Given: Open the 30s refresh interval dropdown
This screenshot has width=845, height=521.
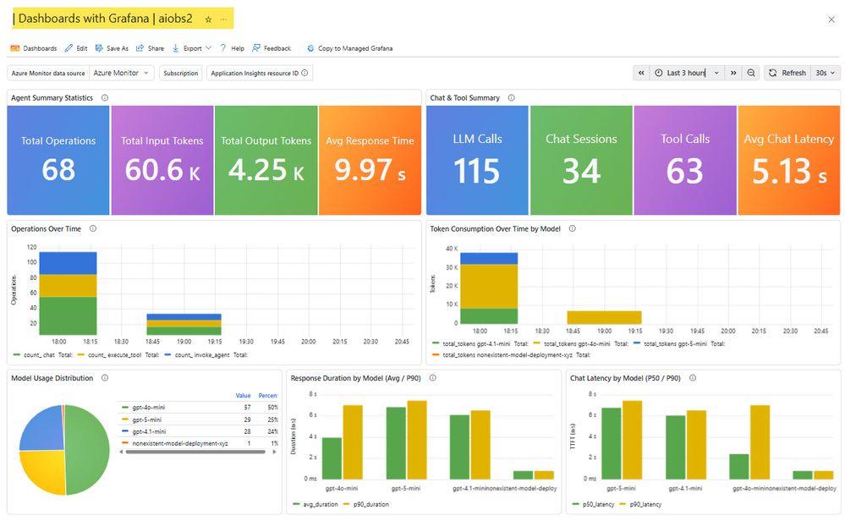Looking at the screenshot, I should (825, 74).
